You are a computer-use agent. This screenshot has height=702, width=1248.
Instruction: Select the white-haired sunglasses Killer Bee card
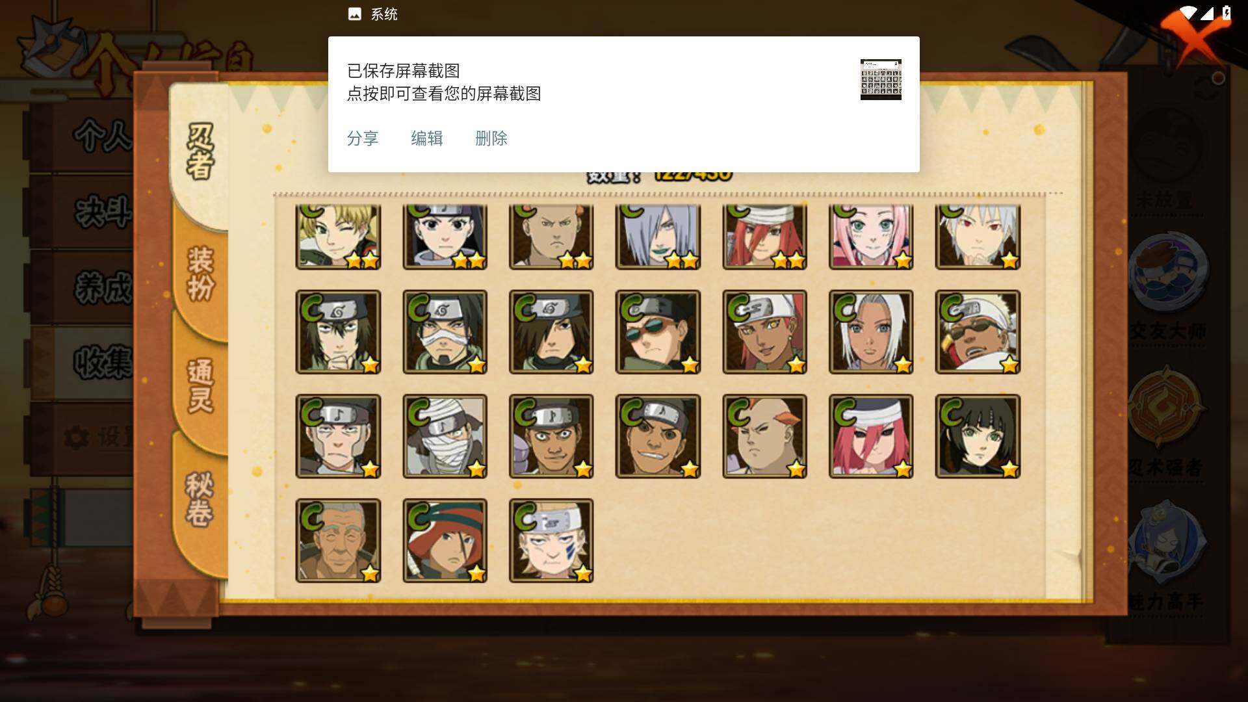pos(978,332)
